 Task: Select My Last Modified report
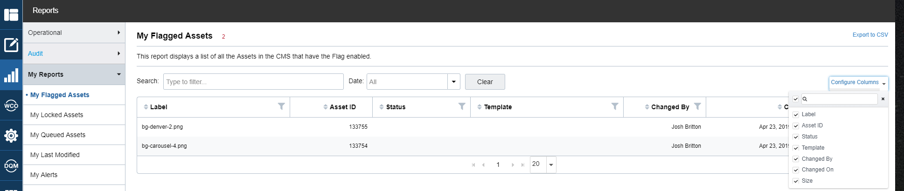[x=74, y=155]
